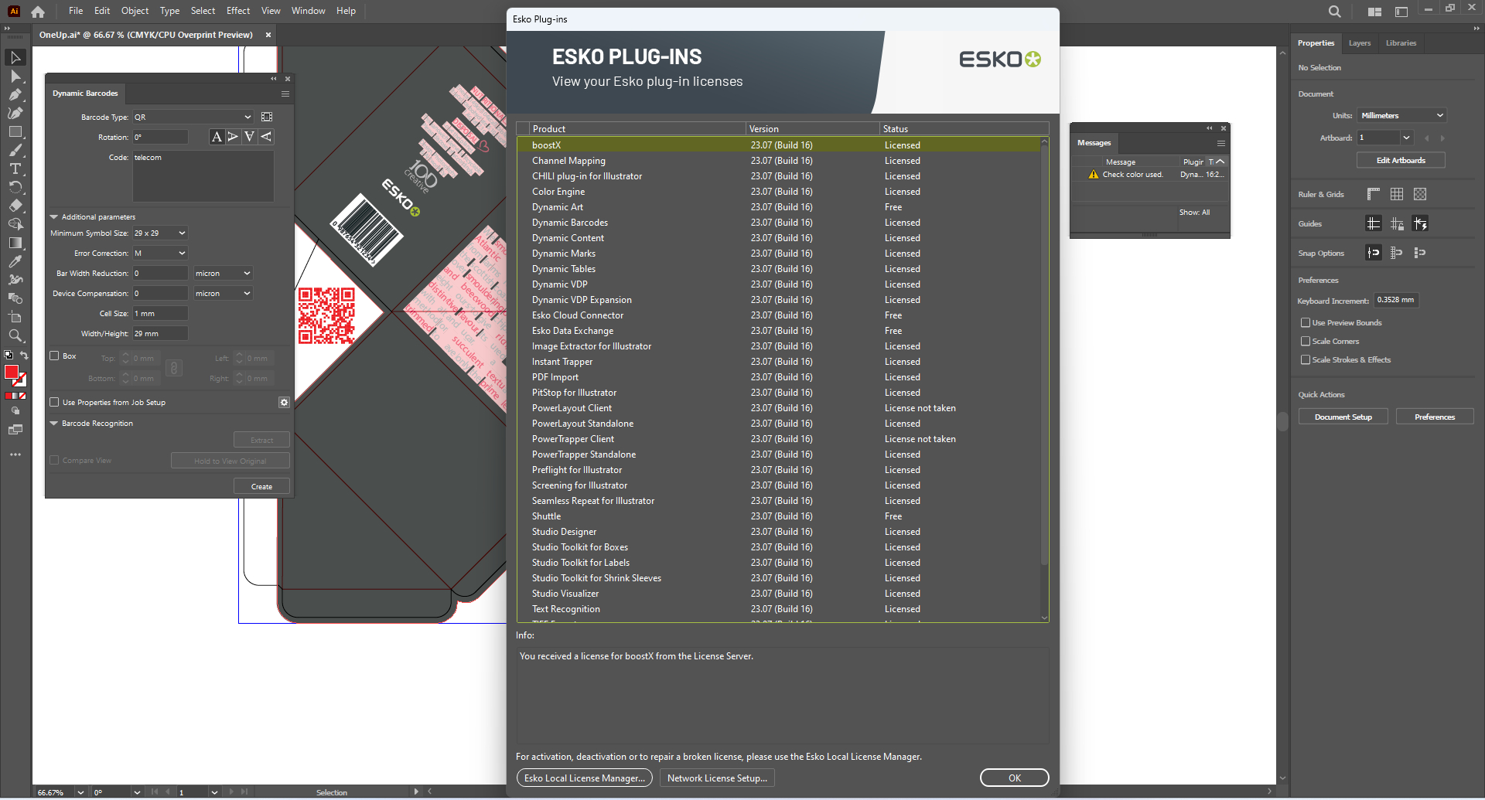Open Edit Toolbar three dots

15,454
